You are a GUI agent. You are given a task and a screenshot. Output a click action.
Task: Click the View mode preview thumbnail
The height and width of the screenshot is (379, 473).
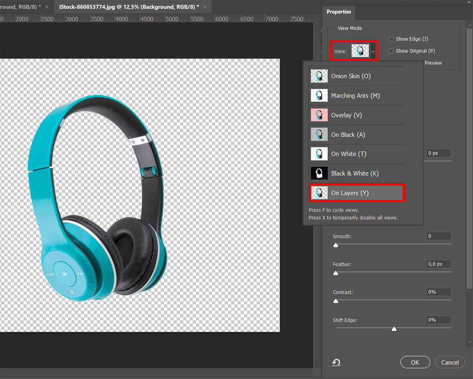tap(360, 51)
